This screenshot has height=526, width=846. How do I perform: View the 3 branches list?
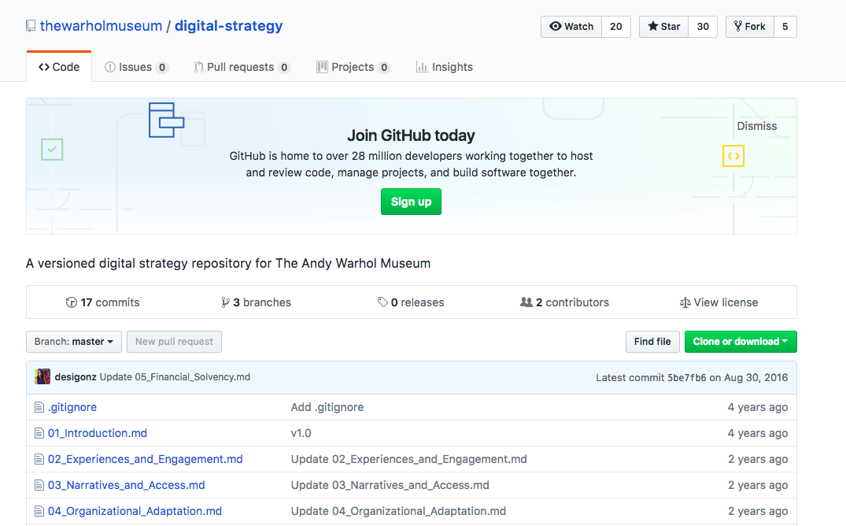coord(257,302)
